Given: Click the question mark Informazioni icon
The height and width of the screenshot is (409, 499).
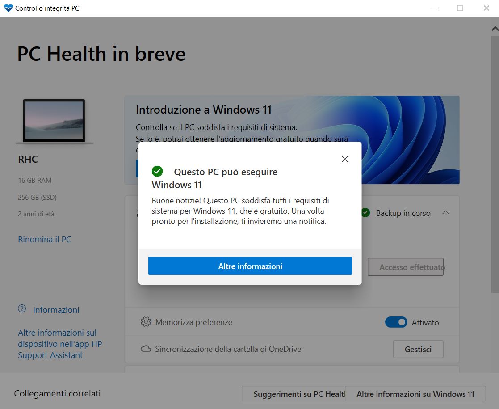Looking at the screenshot, I should click(x=22, y=309).
